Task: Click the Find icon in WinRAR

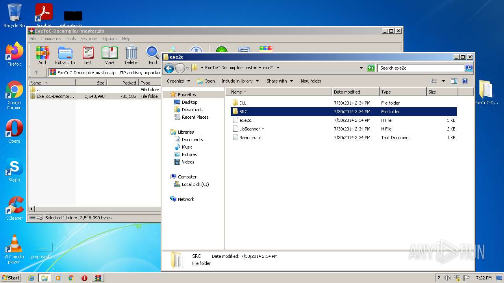Action: point(153,55)
